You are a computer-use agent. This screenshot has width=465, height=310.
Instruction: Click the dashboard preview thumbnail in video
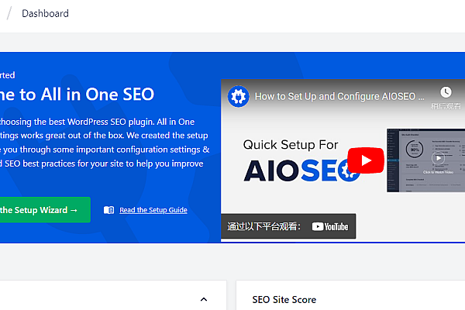tap(425, 160)
